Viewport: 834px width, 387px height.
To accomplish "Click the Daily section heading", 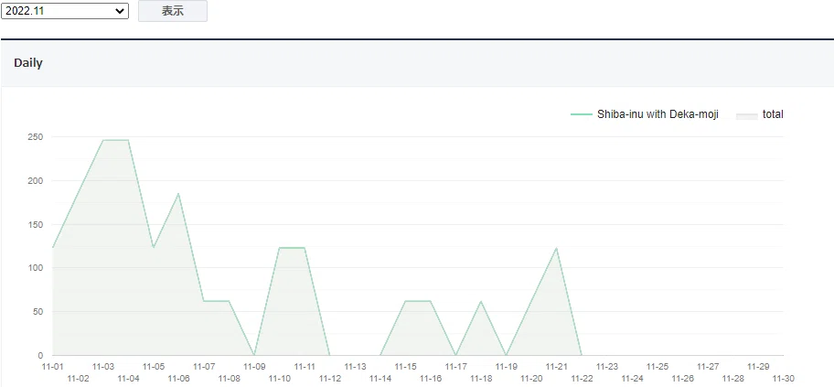I will click(x=28, y=63).
